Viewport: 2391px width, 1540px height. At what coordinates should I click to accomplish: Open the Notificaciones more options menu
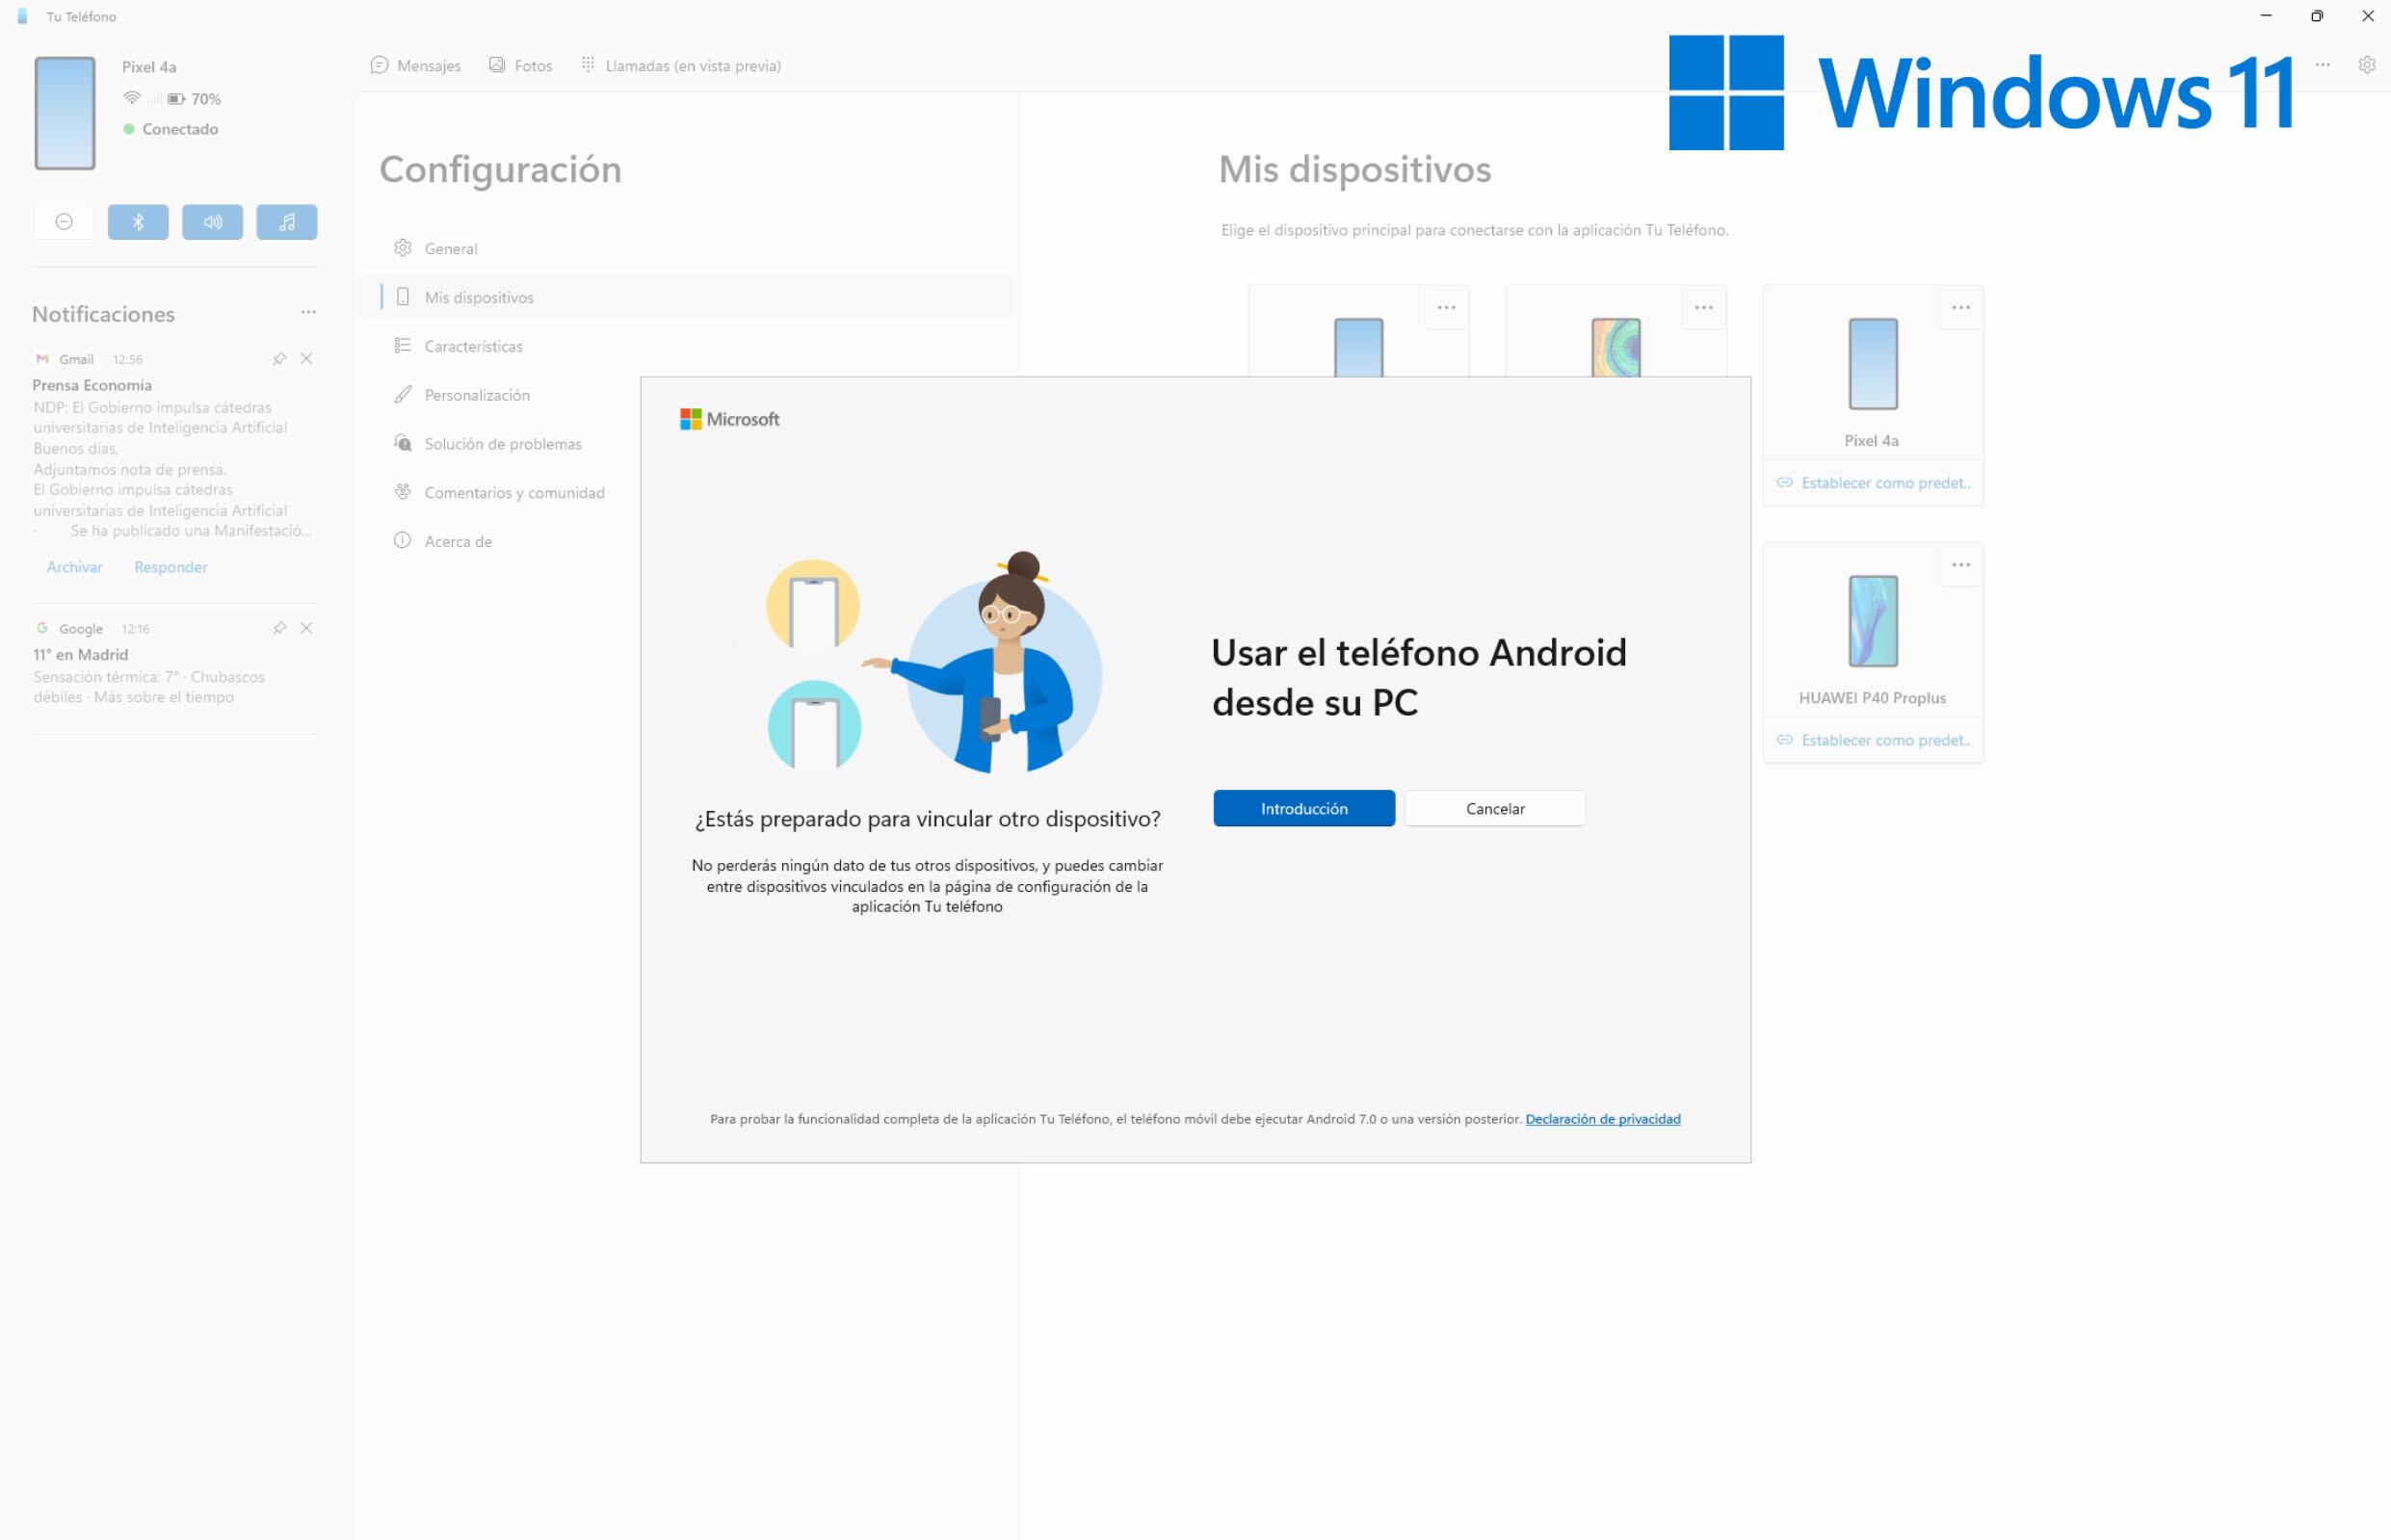point(308,313)
